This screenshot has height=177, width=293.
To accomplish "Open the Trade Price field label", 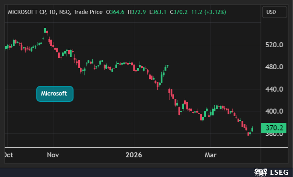I will 87,12.
